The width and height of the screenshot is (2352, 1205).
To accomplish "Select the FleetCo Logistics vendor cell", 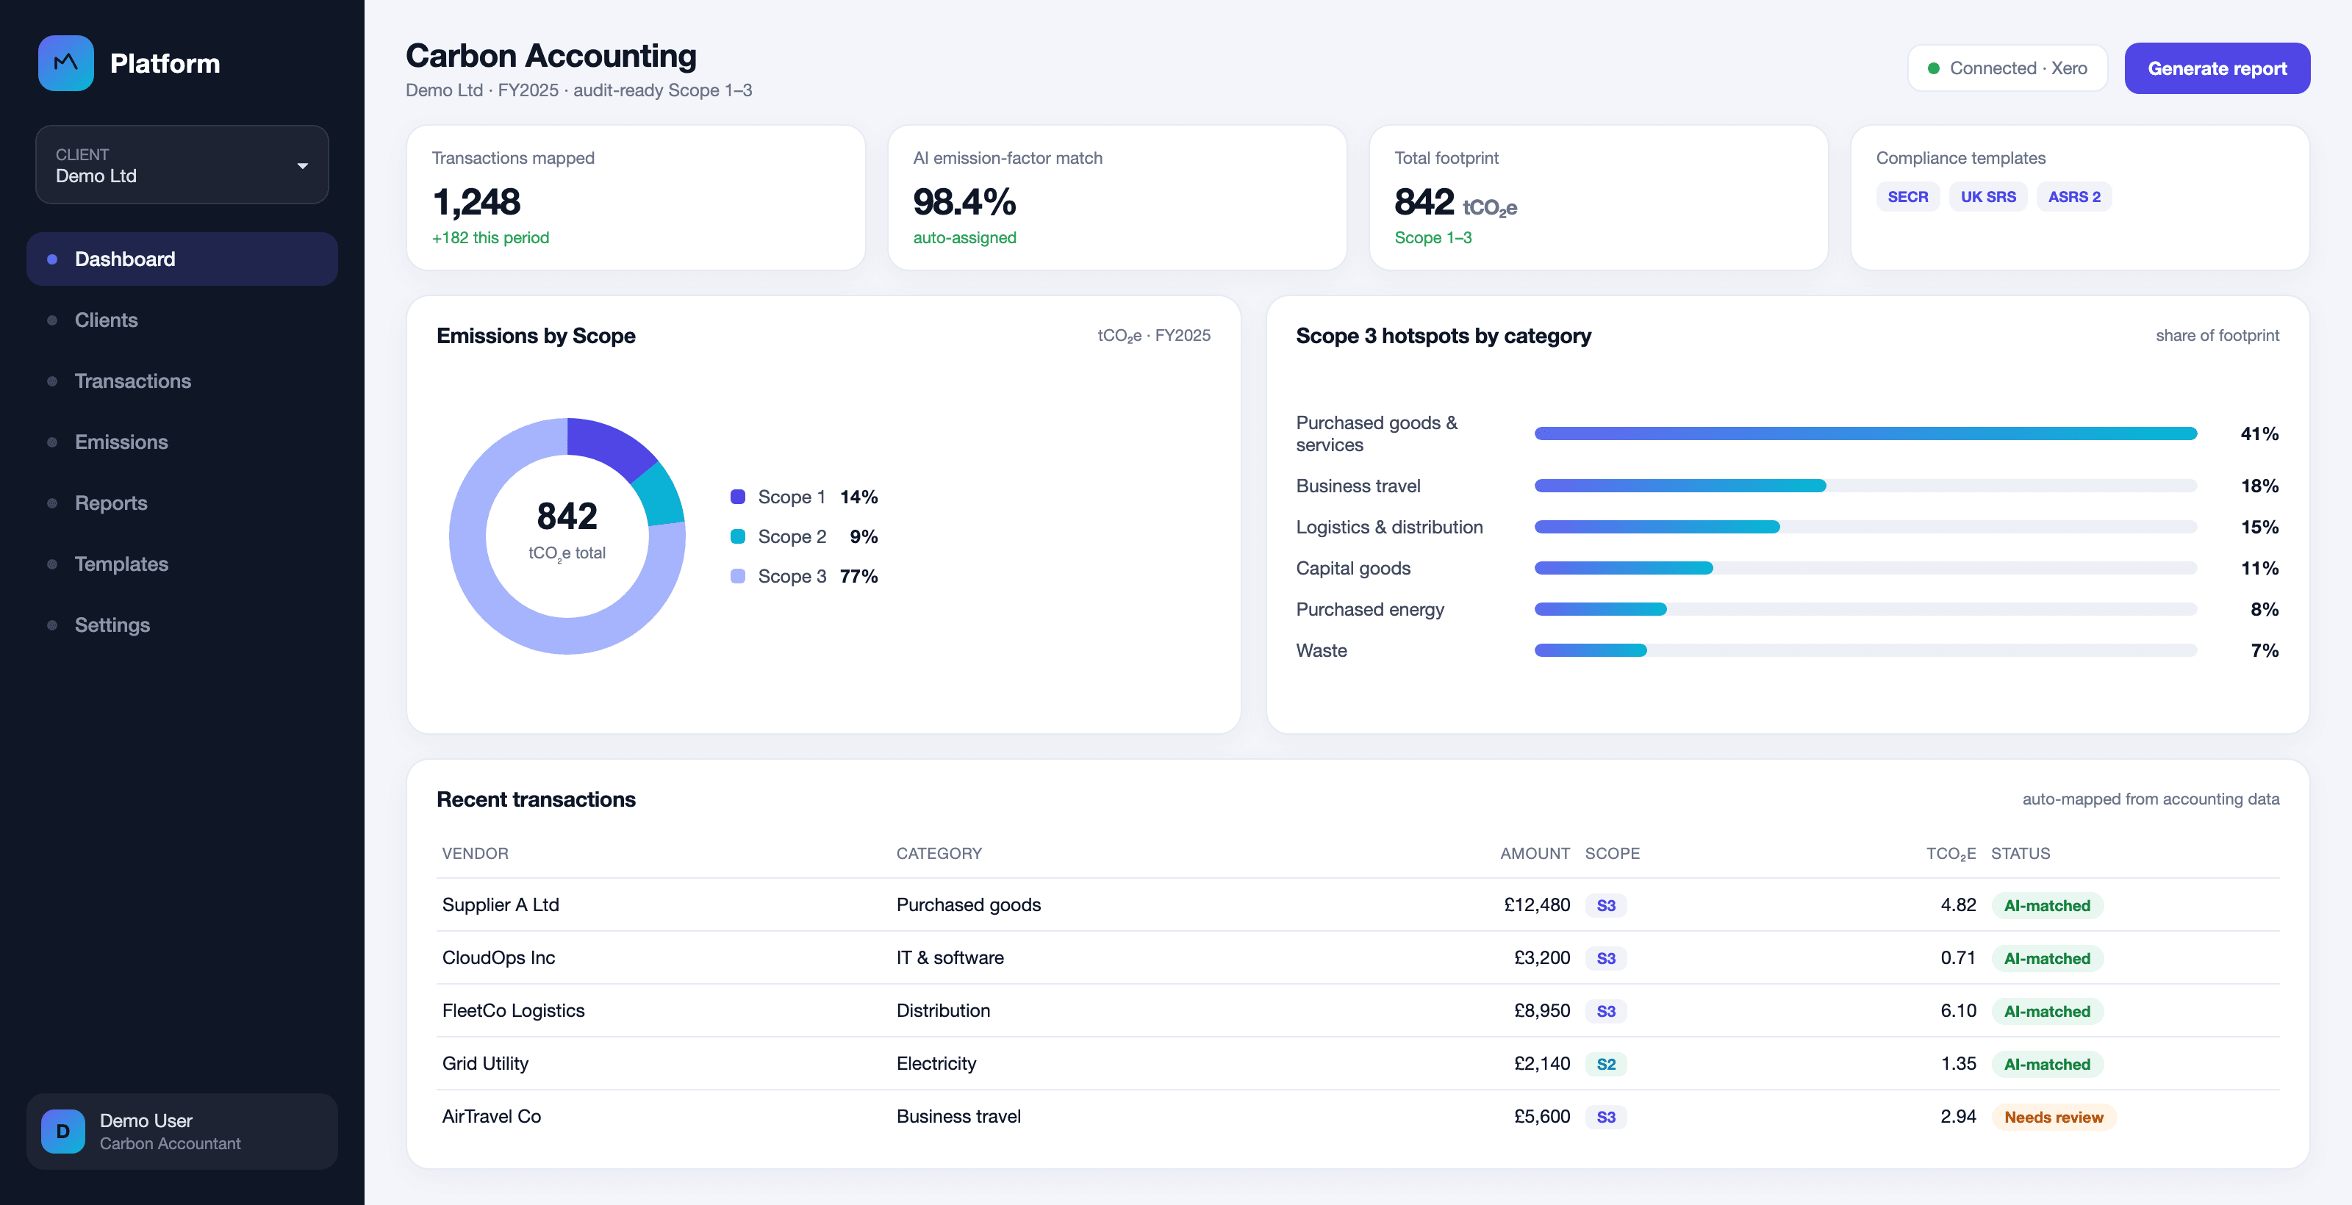I will (x=513, y=1010).
